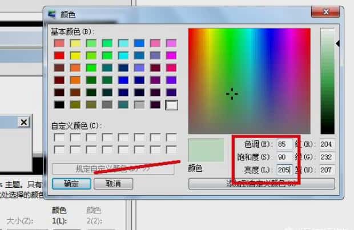Click inside the vertical green luminance bar

coord(327,81)
